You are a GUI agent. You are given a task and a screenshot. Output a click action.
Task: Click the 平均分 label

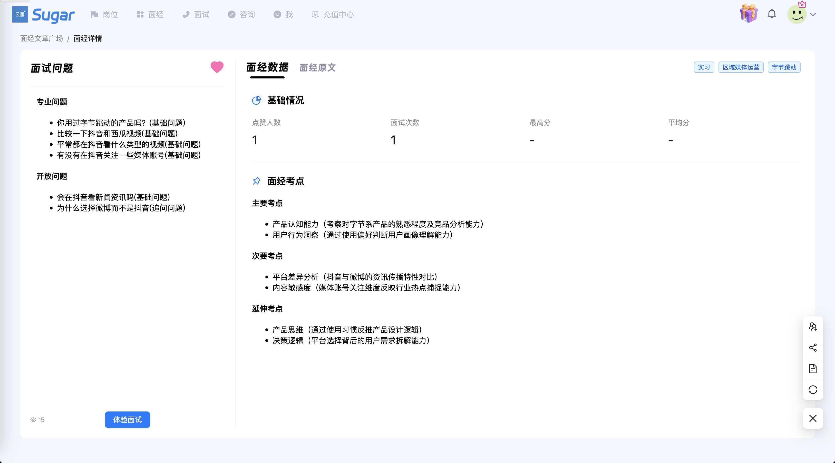(679, 122)
